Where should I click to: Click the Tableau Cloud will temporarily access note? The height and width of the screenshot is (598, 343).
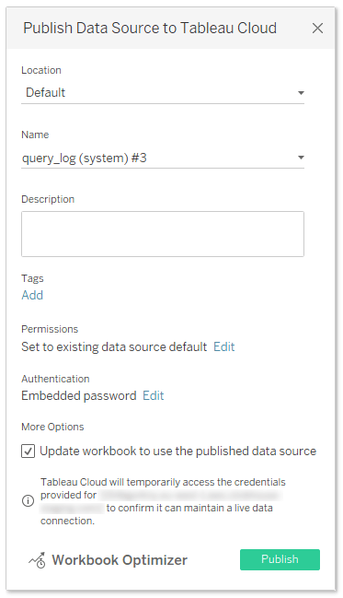(x=163, y=501)
